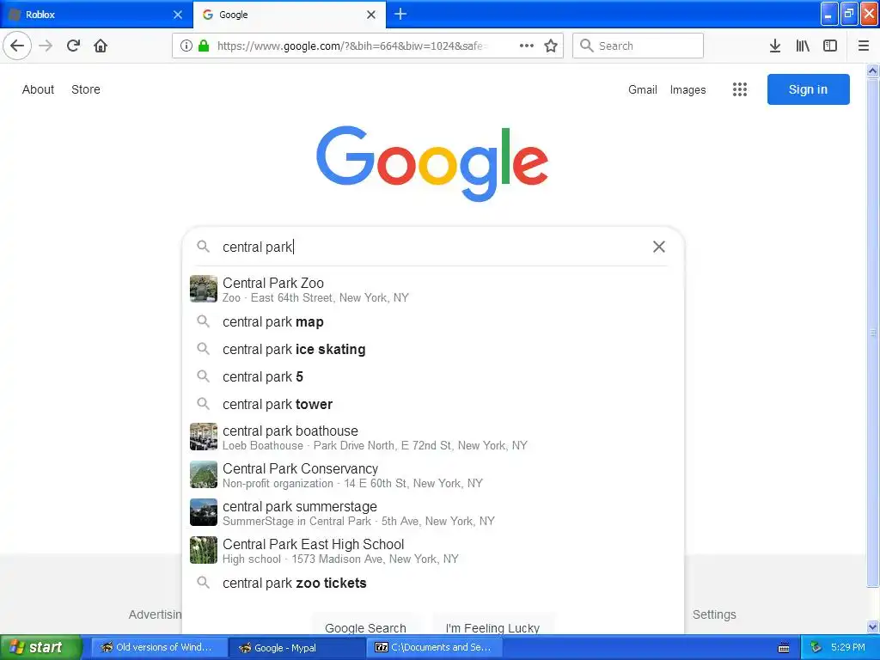Screen dimensions: 880x660
Task: Select the Google tab
Action: click(290, 15)
